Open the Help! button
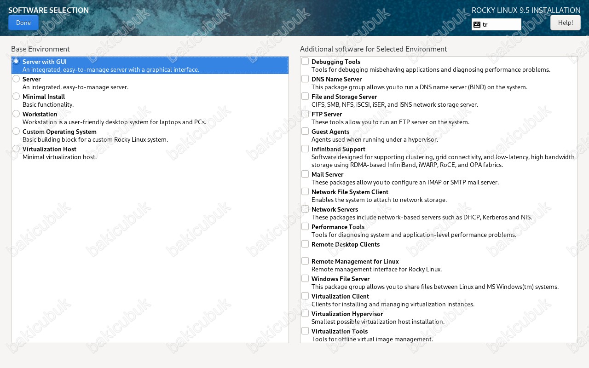Screen dimensions: 589x368 (x=566, y=23)
